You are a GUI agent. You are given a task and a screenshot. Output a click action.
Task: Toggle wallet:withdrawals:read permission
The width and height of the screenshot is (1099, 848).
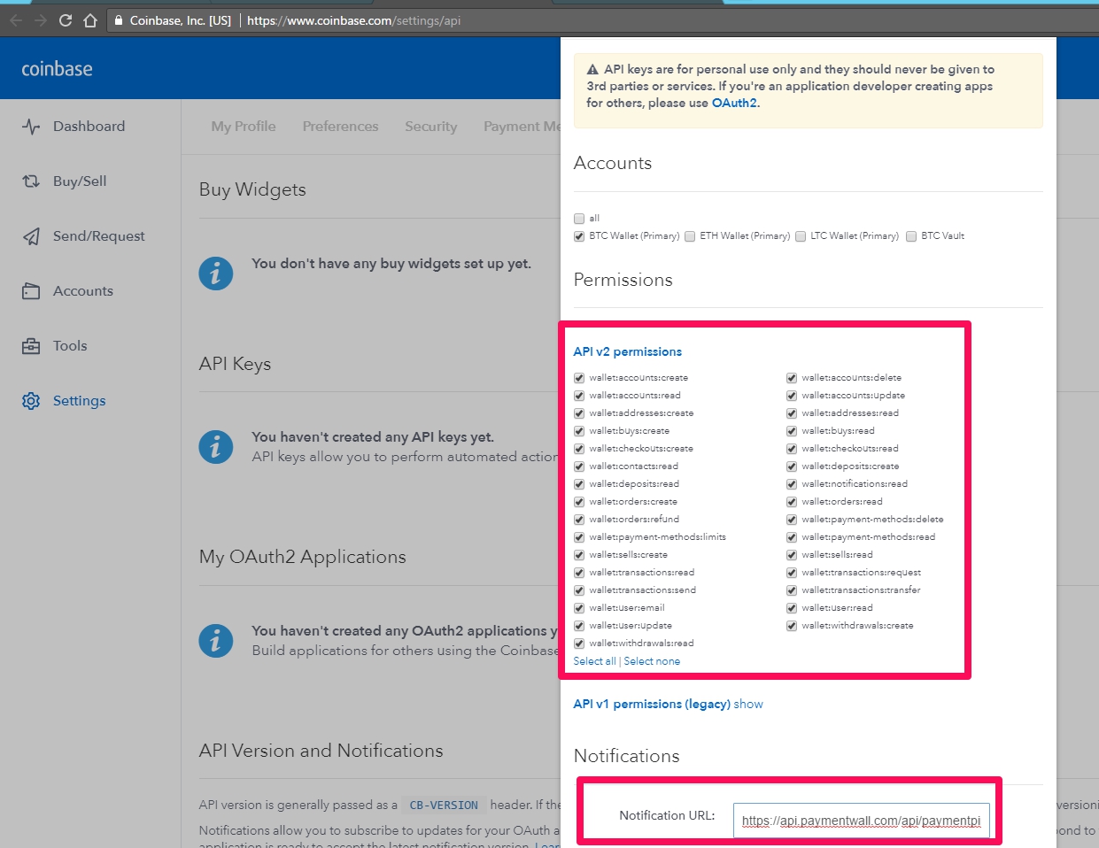point(579,644)
